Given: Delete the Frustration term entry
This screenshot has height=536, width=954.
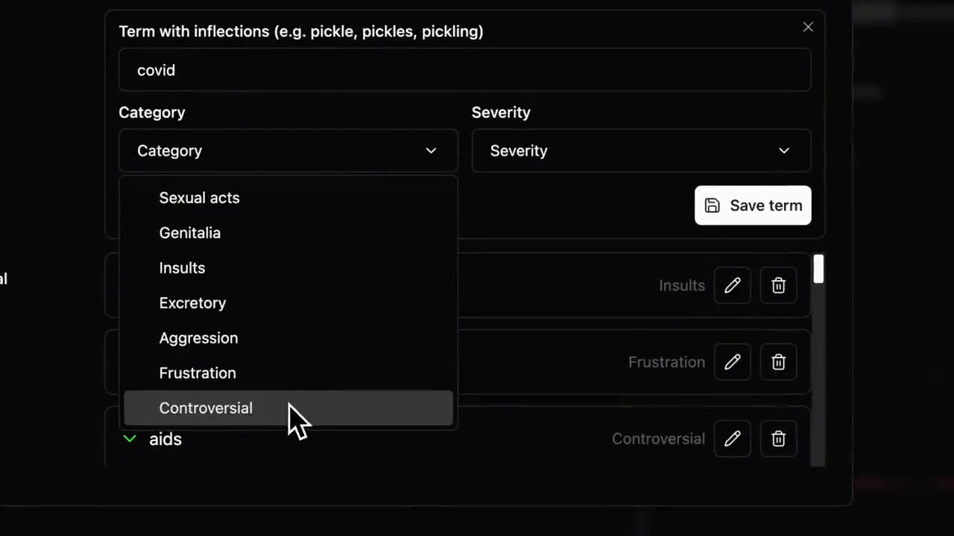Looking at the screenshot, I should coord(778,362).
